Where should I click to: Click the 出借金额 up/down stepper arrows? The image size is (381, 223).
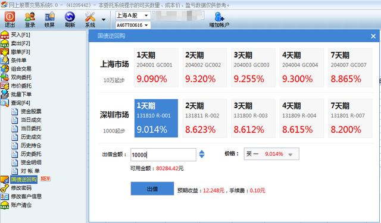click(x=202, y=154)
